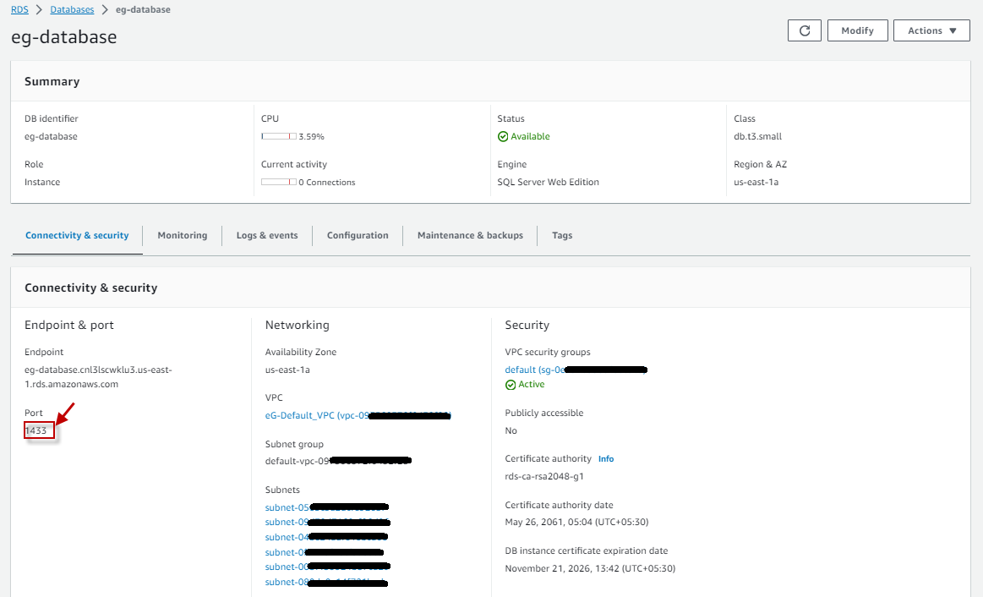Click the CPU usage bar

coord(279,136)
